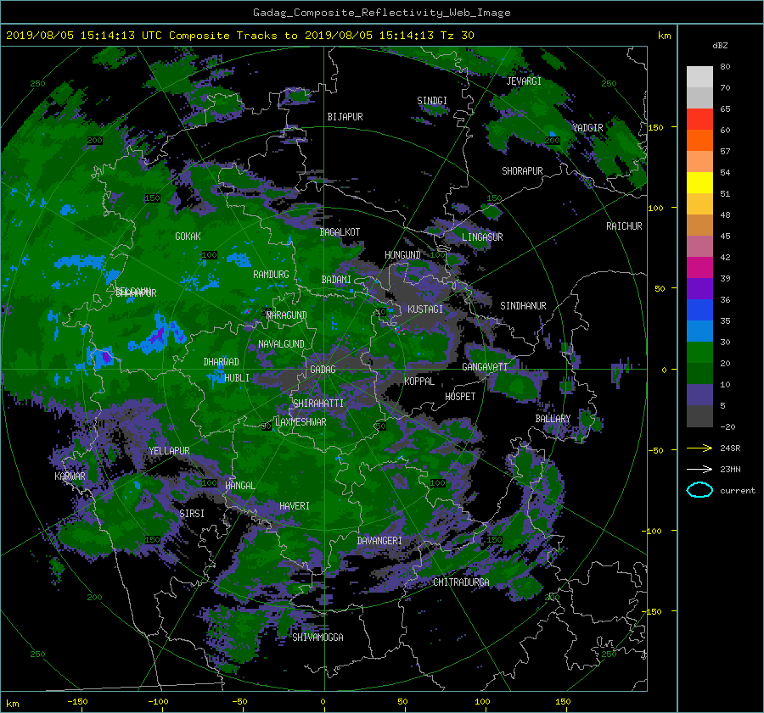Click the KARWAR city label

tap(70, 476)
